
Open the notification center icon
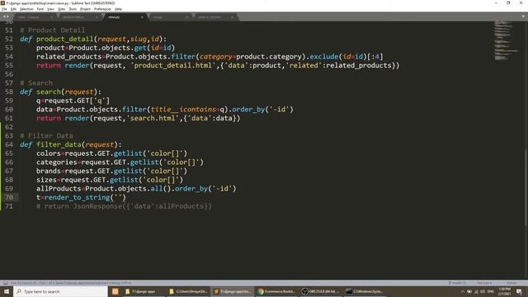pyautogui.click(x=519, y=291)
